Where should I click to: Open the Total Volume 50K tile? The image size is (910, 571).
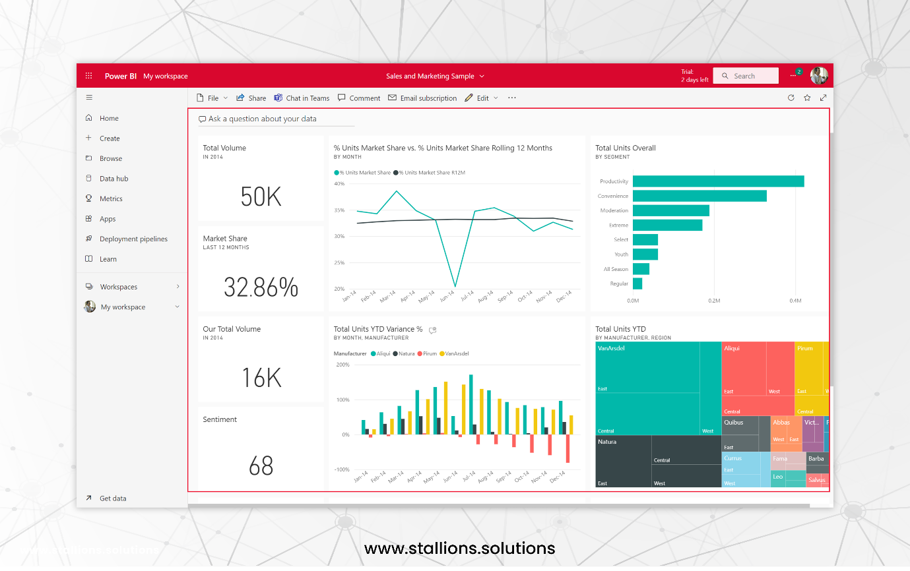point(261,179)
